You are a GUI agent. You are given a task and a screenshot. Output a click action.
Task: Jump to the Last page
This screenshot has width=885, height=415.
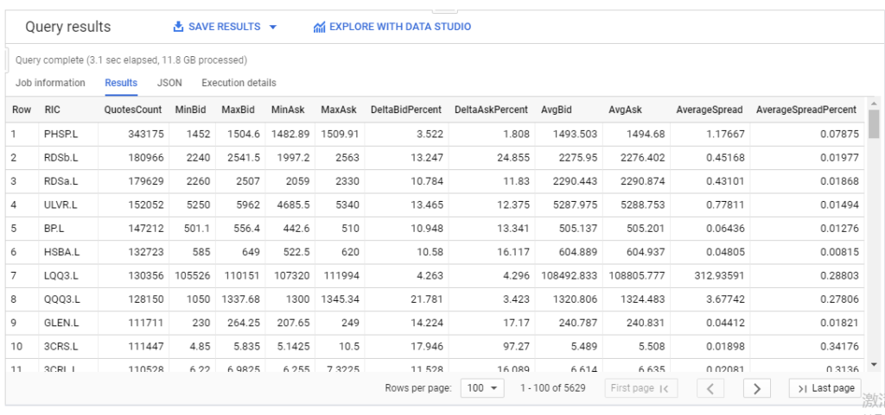[x=825, y=388]
